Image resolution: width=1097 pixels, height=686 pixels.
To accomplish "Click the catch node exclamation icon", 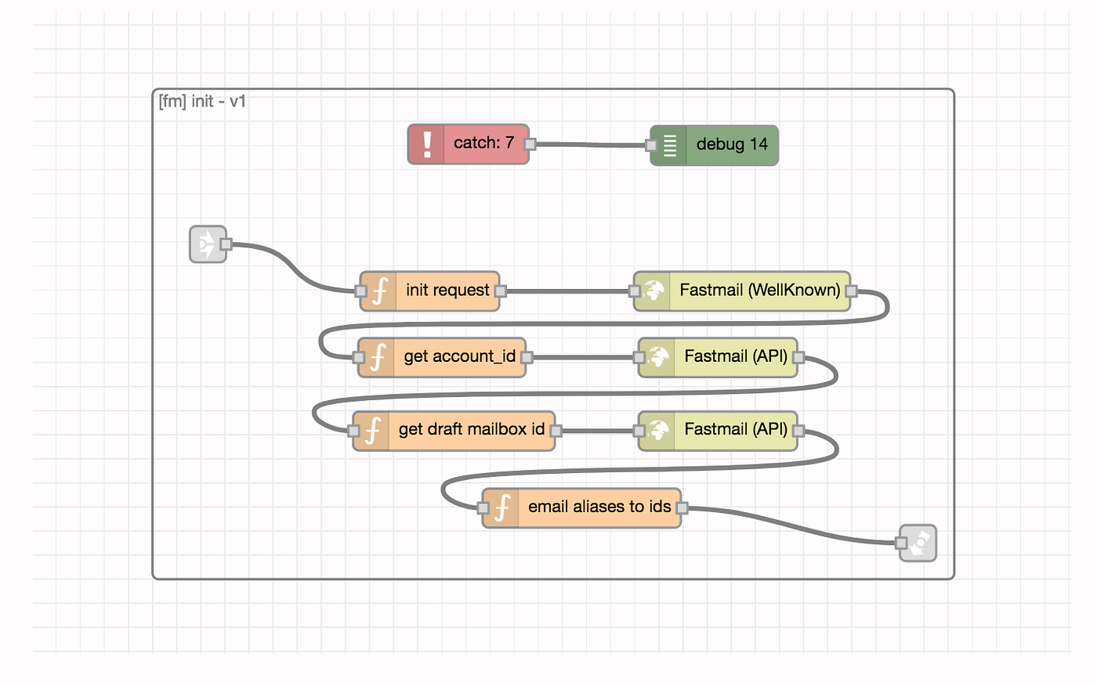I will (427, 144).
